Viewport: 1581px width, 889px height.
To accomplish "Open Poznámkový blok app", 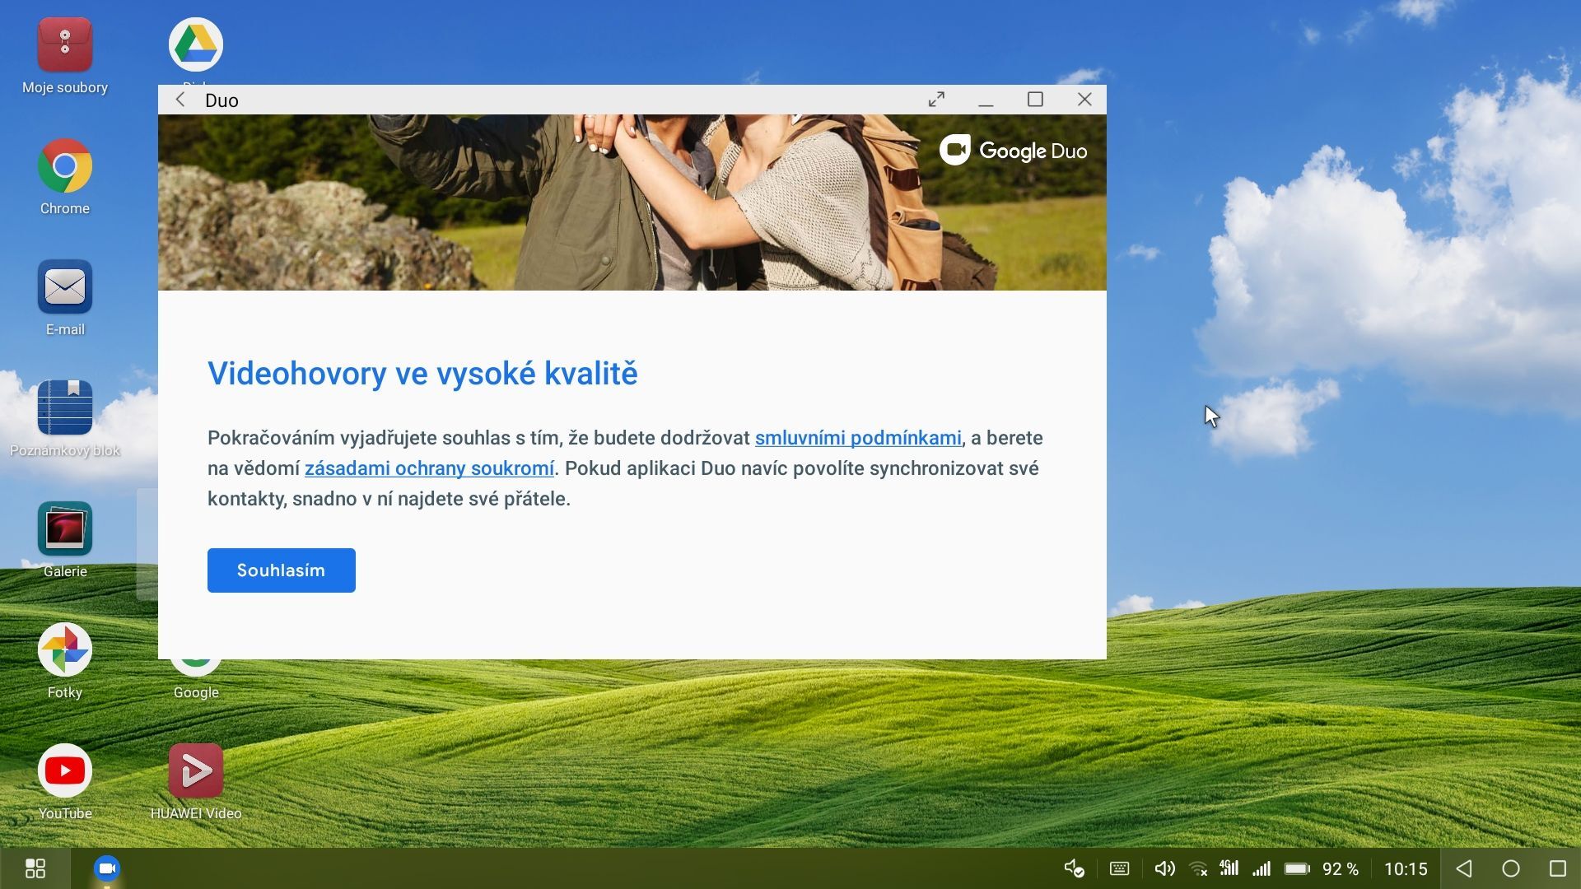I will (x=65, y=408).
